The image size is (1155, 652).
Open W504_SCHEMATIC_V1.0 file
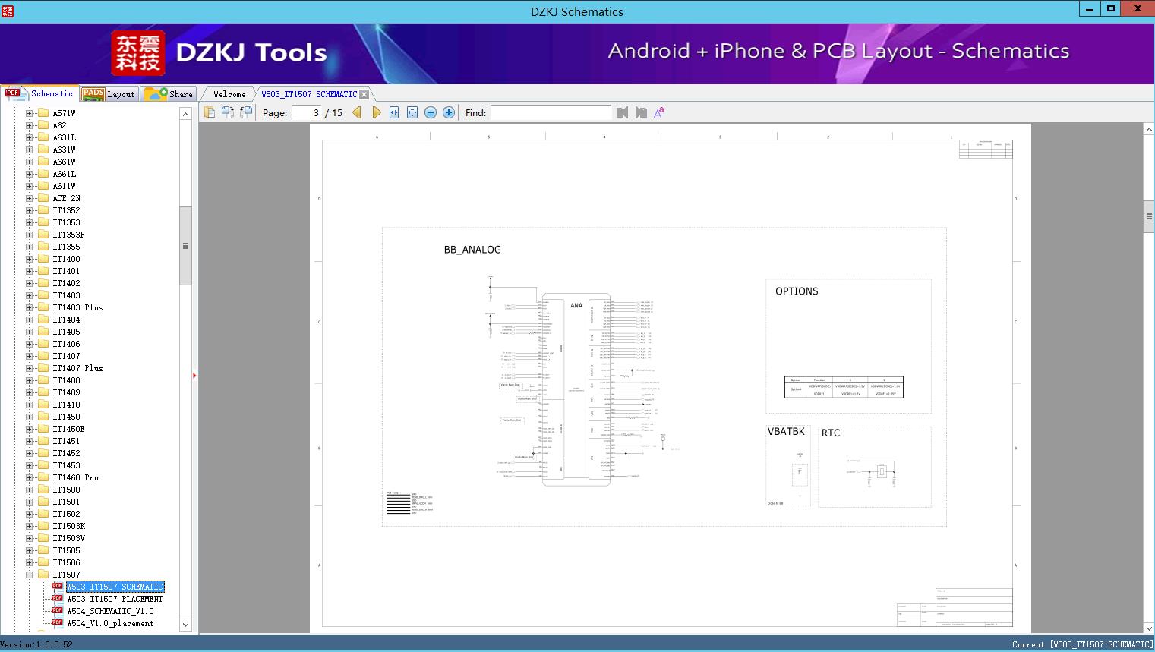point(110,611)
